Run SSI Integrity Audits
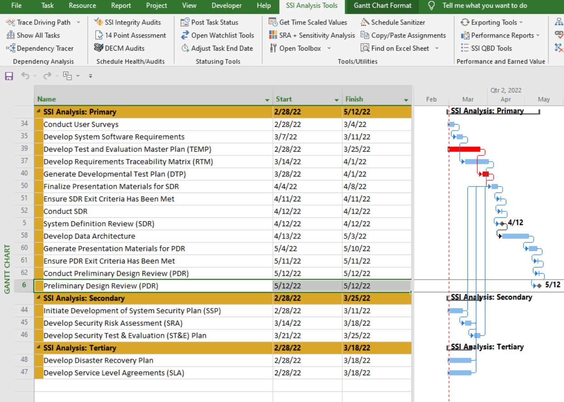564x402 pixels. [127, 22]
